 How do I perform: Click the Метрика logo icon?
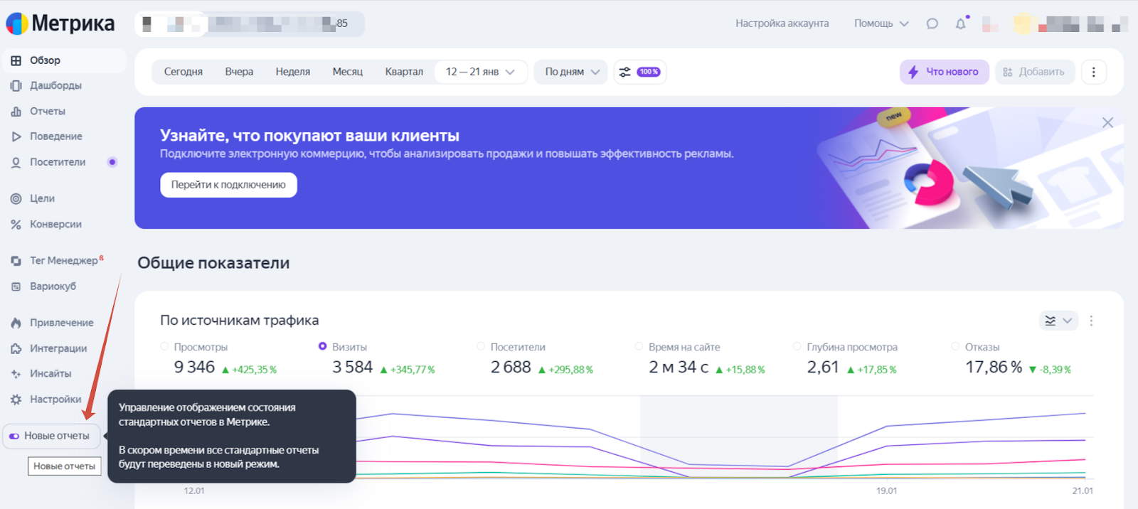coord(17,23)
